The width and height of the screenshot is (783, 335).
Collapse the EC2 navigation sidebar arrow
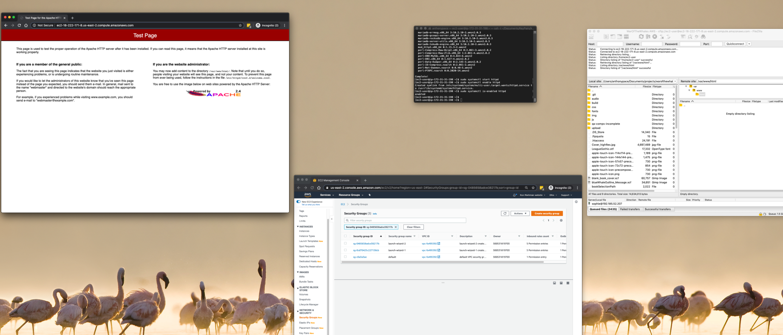[332, 219]
